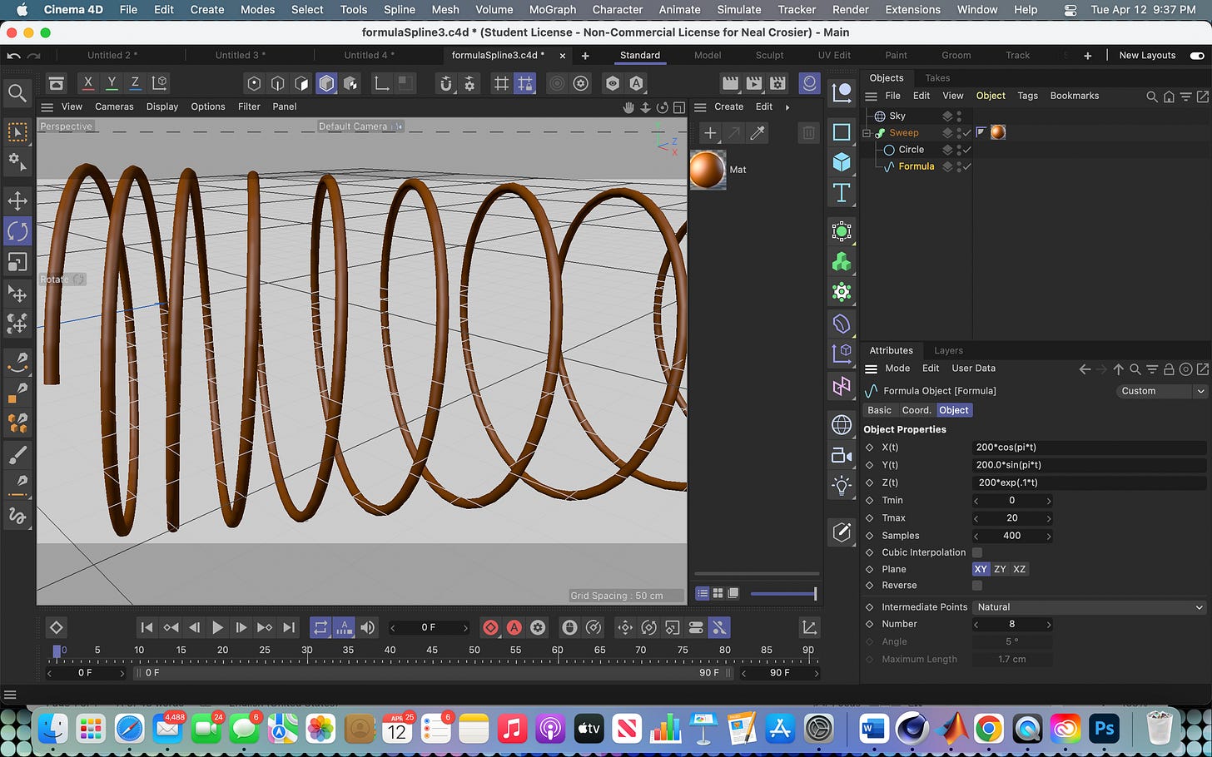Select the Rotate tool in the left toolbar

(17, 231)
